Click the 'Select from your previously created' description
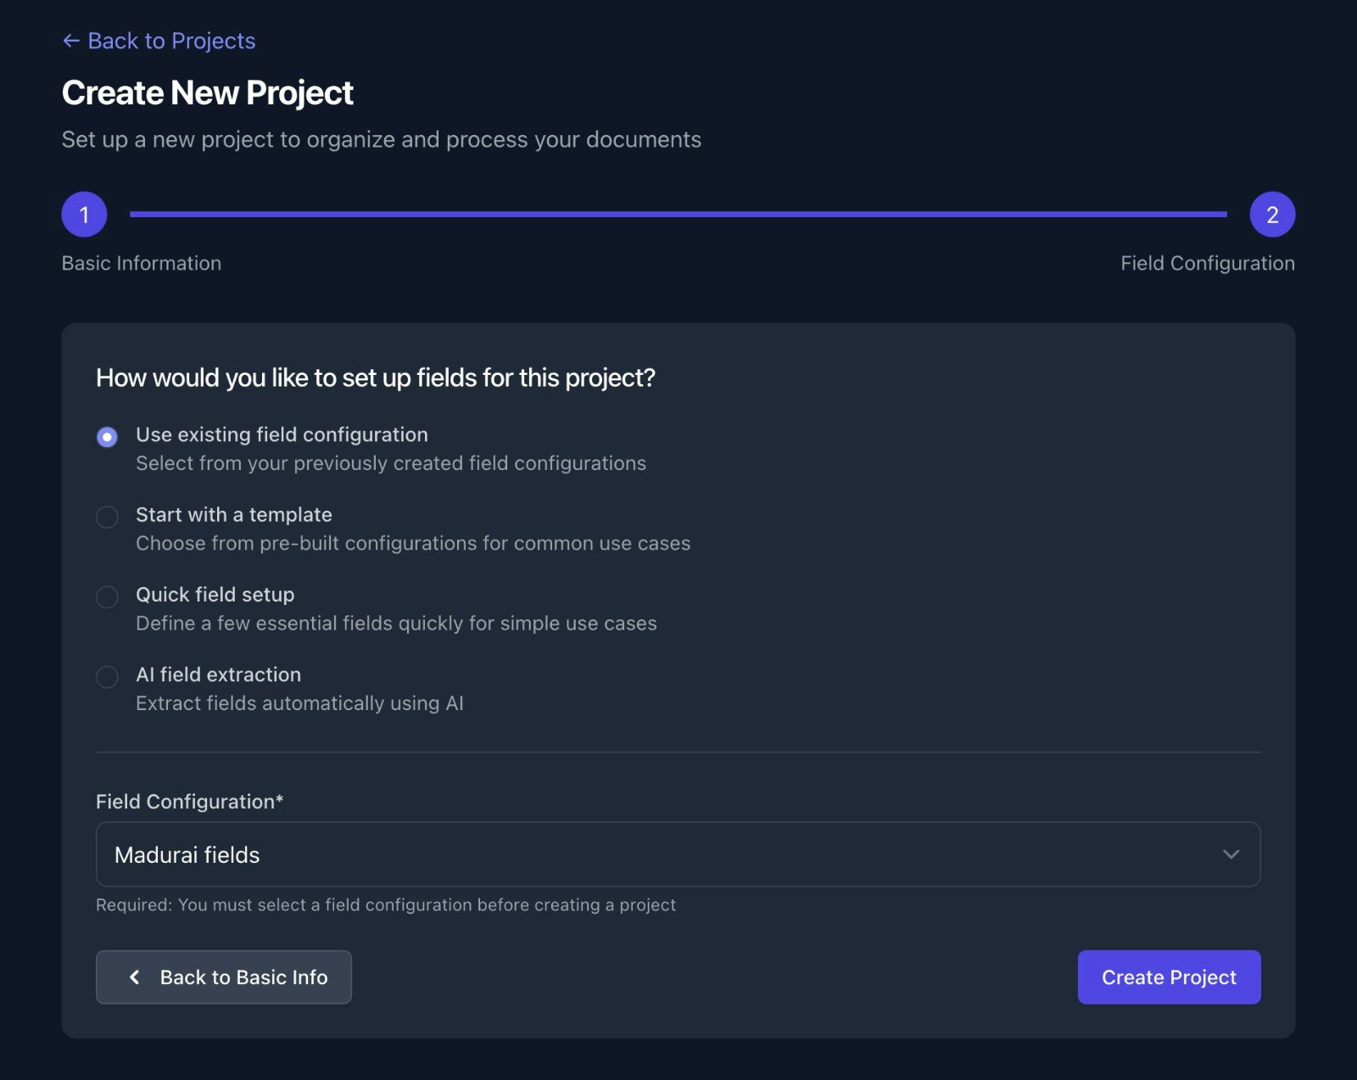This screenshot has width=1357, height=1080. click(391, 463)
